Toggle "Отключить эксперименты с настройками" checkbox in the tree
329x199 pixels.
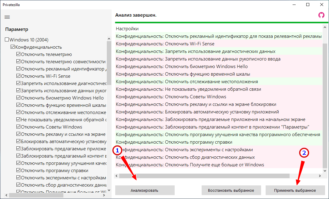click(x=18, y=178)
